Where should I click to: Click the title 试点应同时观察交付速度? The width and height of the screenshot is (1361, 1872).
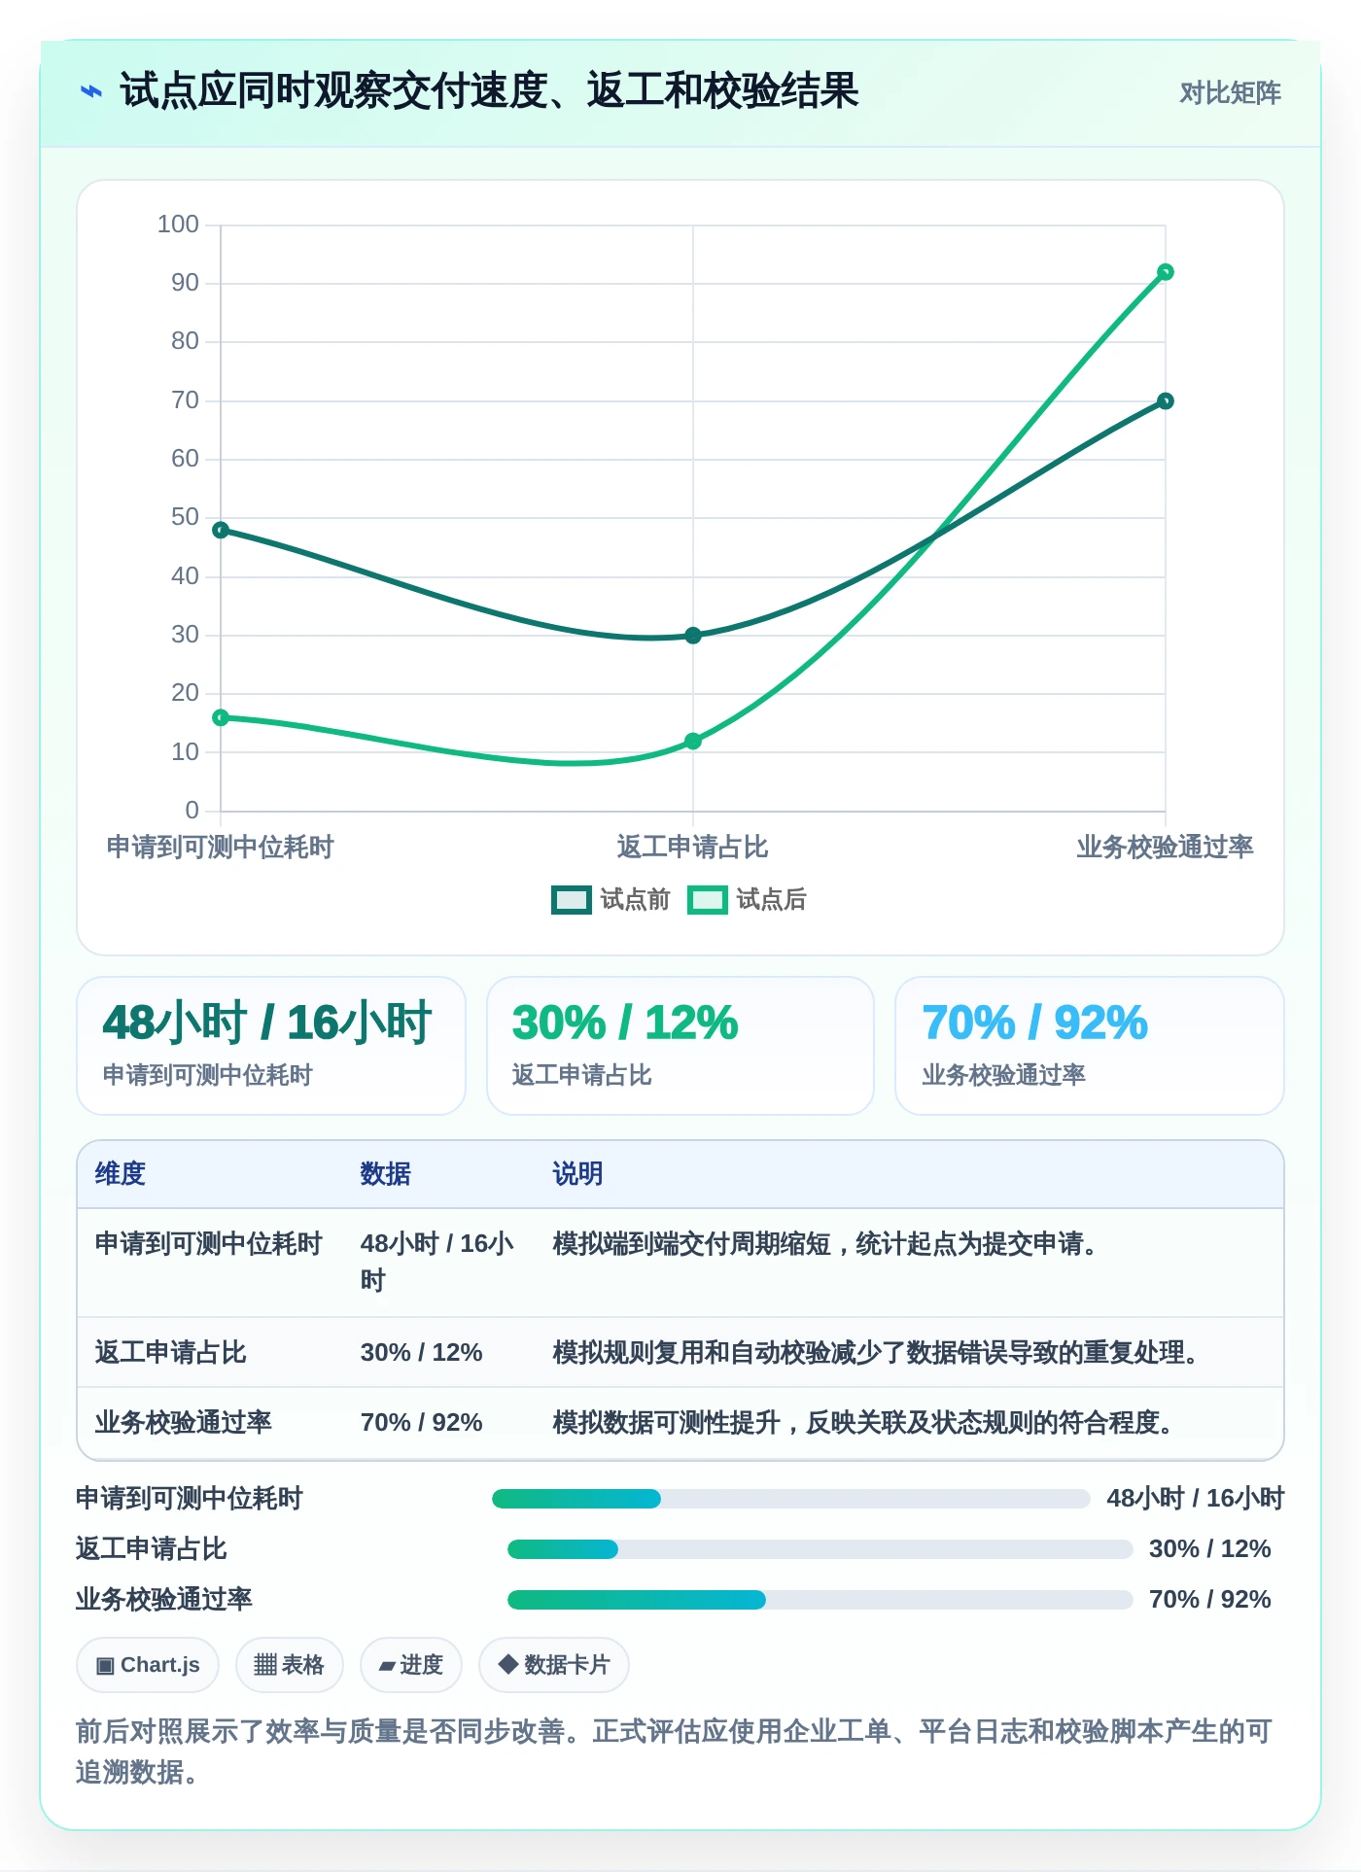pyautogui.click(x=489, y=91)
